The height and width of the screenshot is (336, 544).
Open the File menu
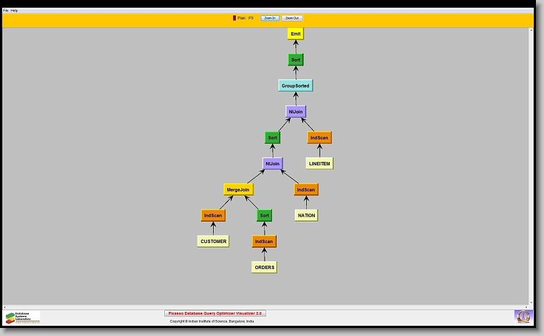coord(6,11)
